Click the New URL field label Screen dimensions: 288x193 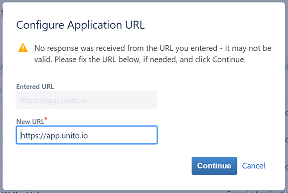(x=30, y=122)
